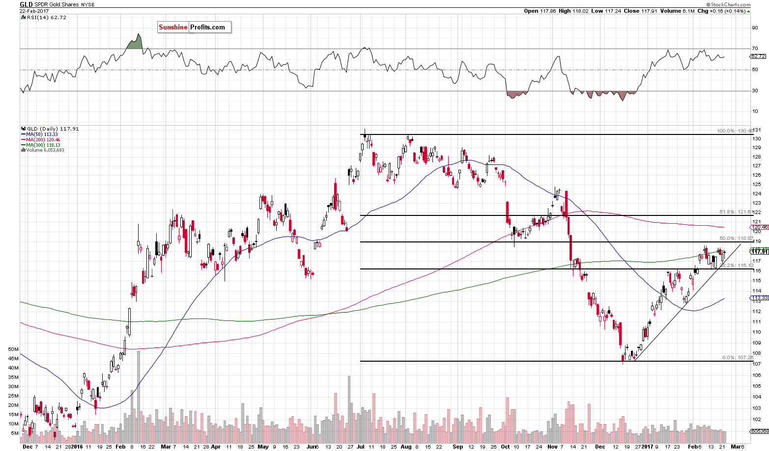Click the 117.91 last price tag
Viewport: 769px width, 451px height.
click(760, 251)
